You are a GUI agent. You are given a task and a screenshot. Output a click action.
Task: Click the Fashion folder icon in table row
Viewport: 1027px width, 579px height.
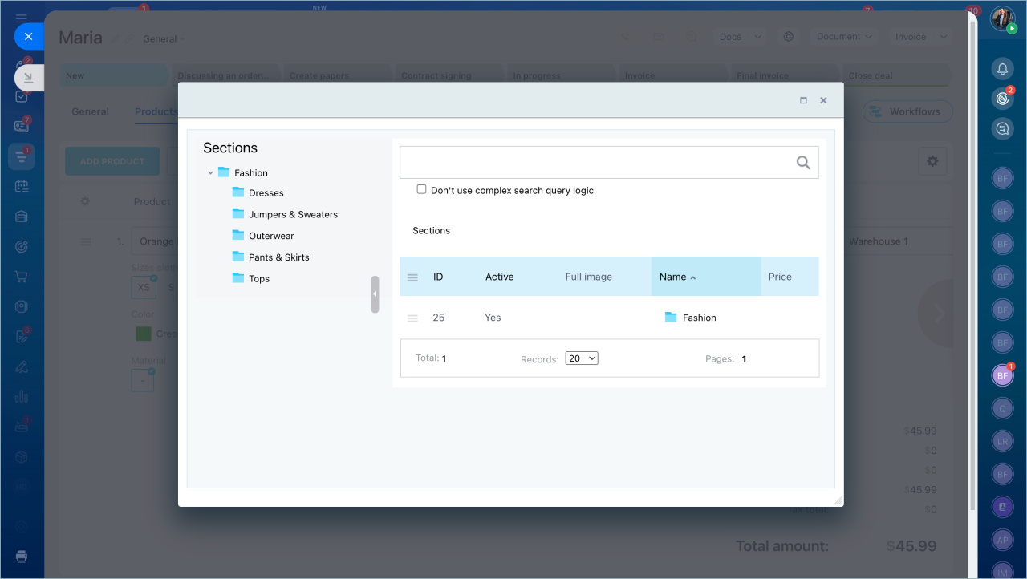point(671,318)
